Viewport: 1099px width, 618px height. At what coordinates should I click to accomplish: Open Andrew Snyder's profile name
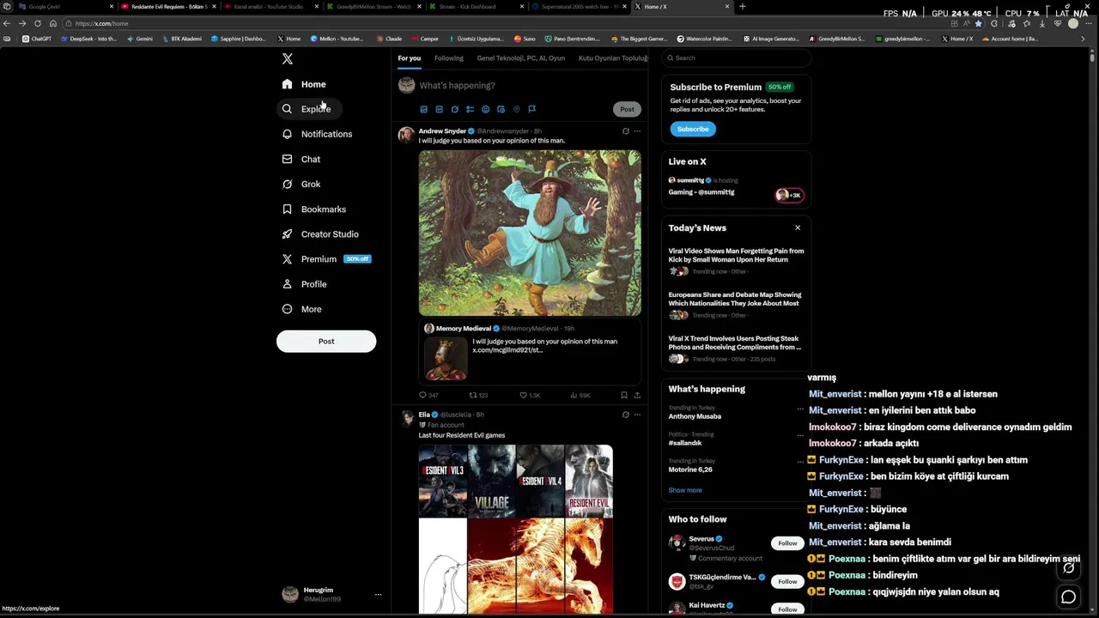click(x=442, y=131)
